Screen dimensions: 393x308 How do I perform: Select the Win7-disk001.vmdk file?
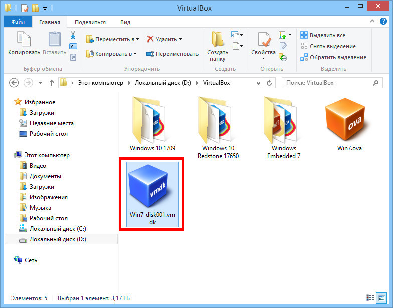point(152,195)
